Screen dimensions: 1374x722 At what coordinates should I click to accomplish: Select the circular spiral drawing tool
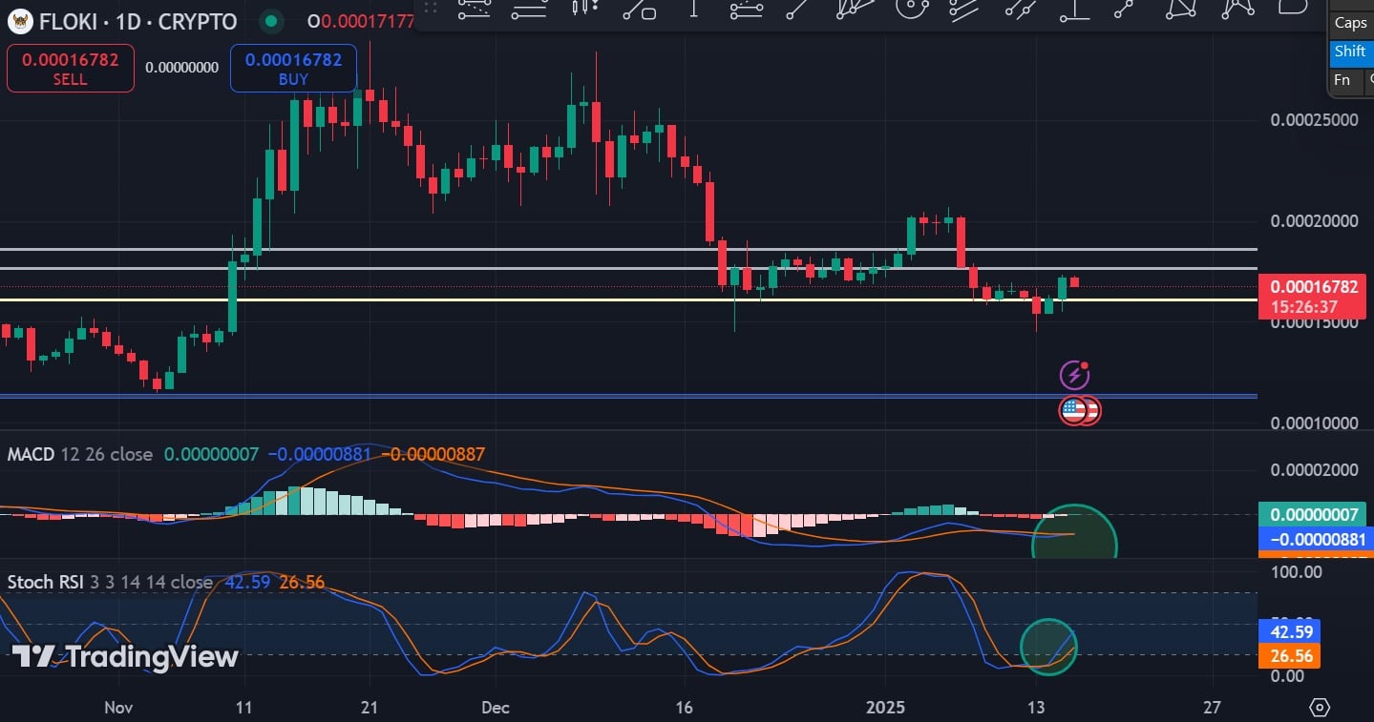click(911, 8)
